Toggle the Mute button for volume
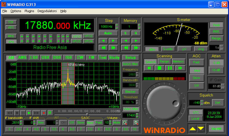229x136 pixels. (x=117, y=122)
